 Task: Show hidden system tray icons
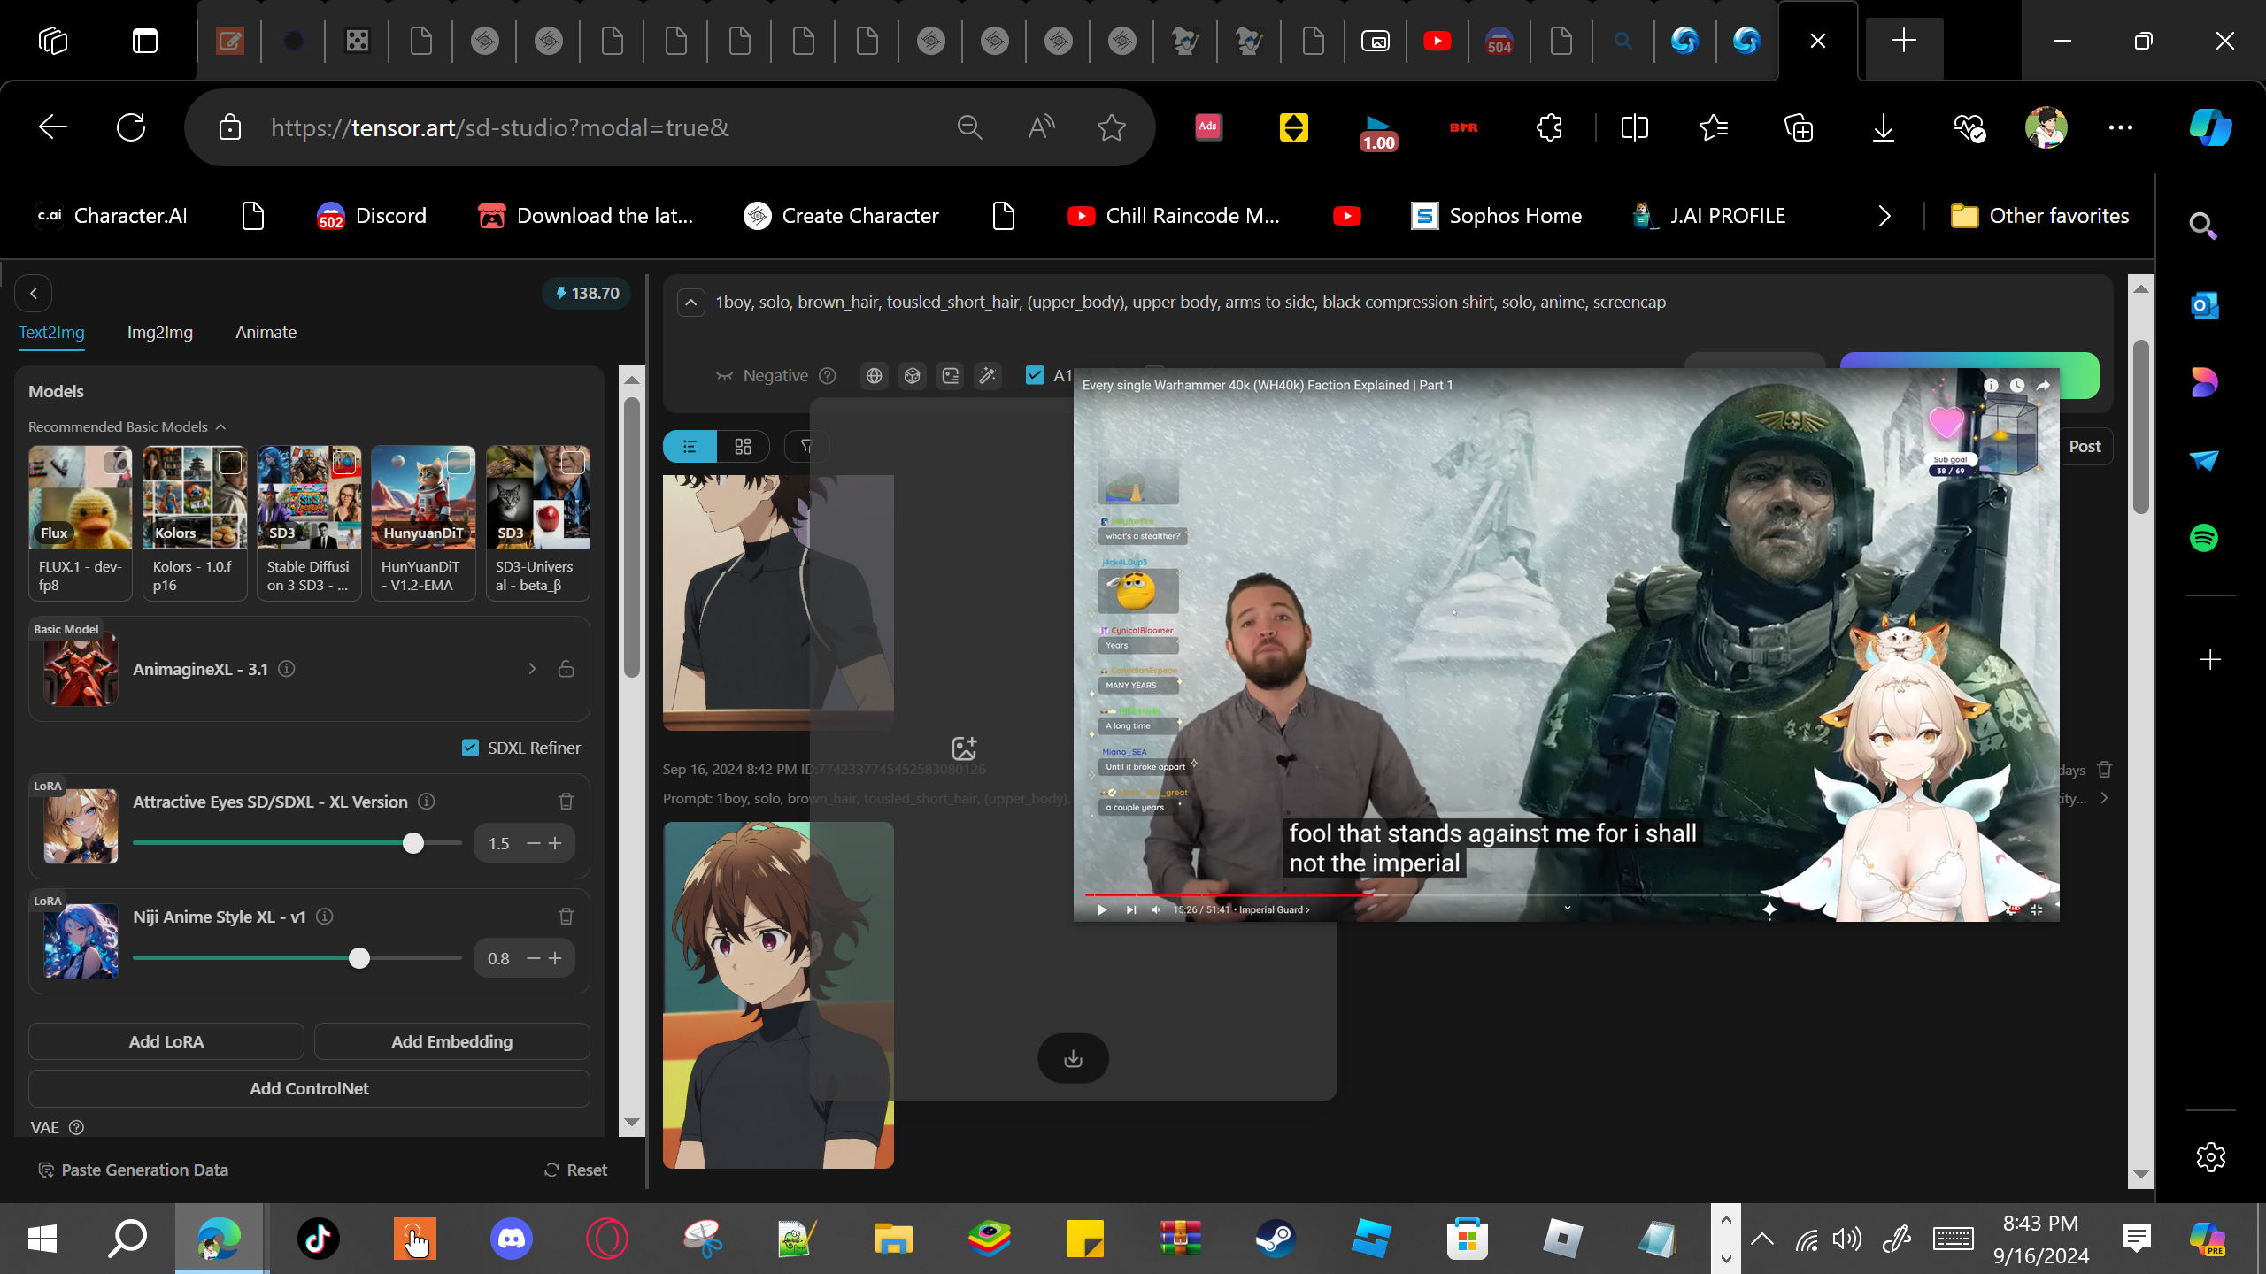1762,1239
